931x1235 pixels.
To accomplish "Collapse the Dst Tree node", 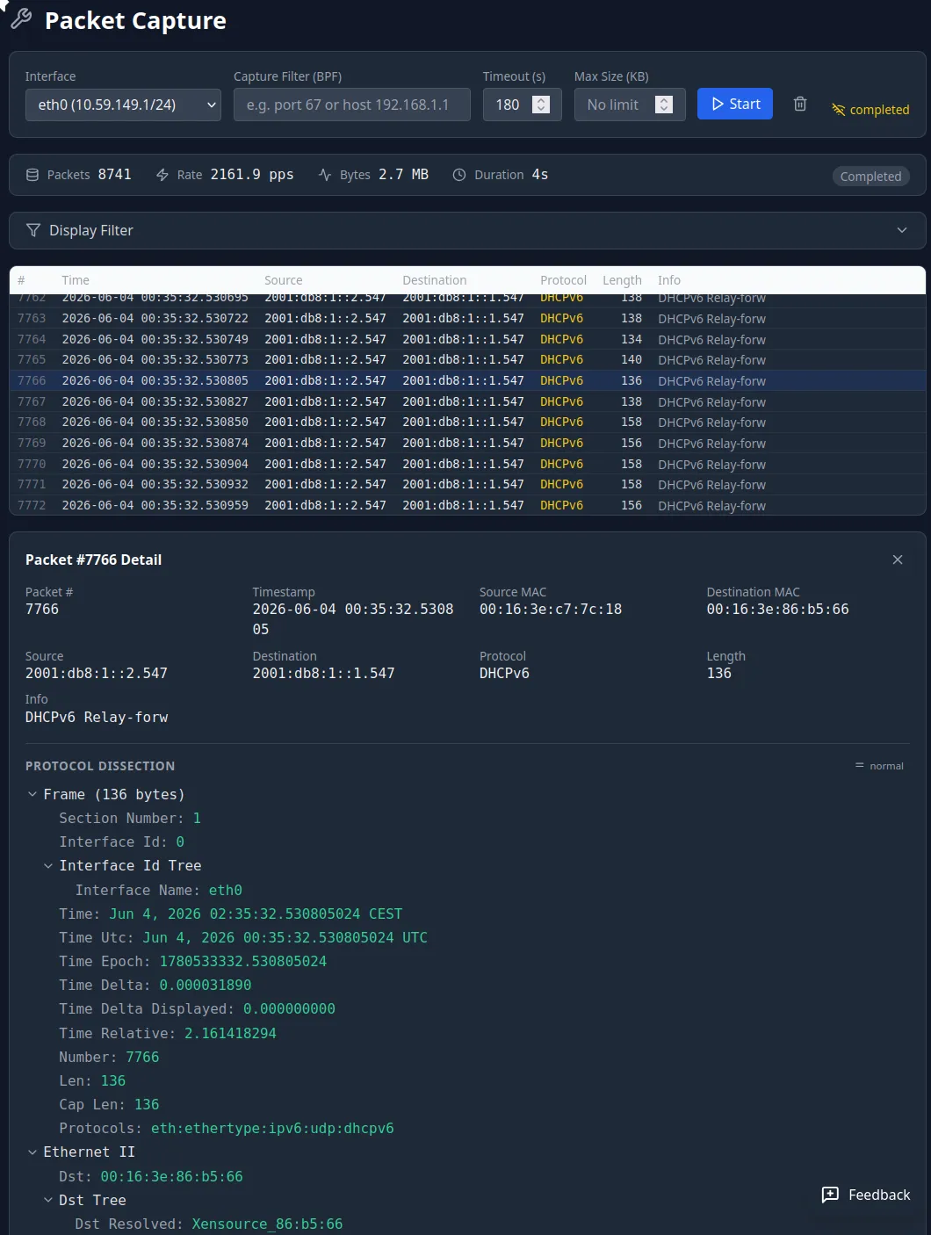I will click(48, 1200).
